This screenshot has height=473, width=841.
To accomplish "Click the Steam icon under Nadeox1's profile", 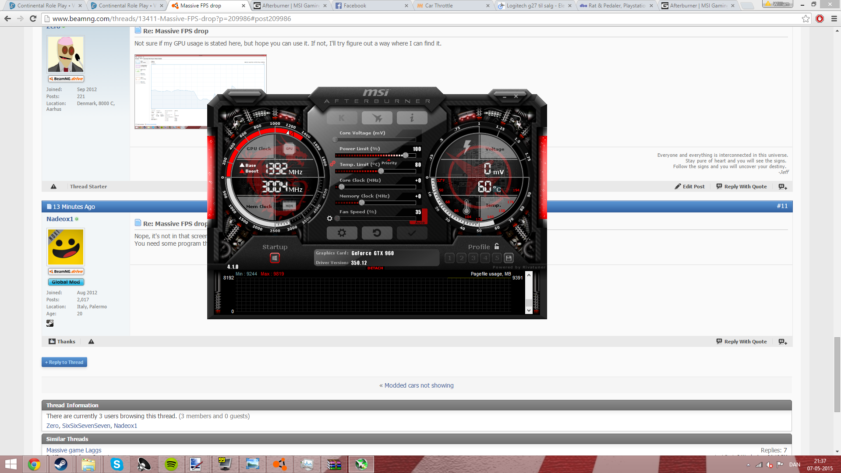I will pyautogui.click(x=50, y=323).
